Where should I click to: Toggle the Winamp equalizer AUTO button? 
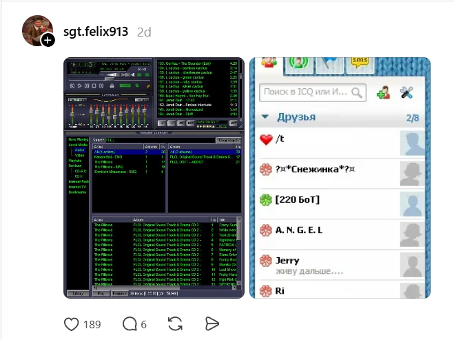coord(81,100)
